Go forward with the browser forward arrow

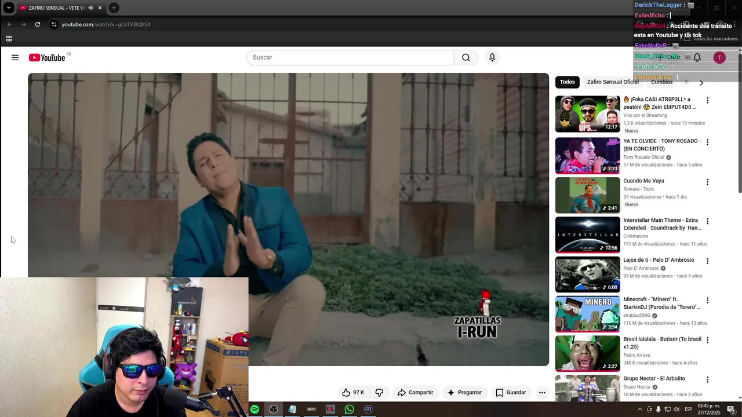pyautogui.click(x=23, y=24)
